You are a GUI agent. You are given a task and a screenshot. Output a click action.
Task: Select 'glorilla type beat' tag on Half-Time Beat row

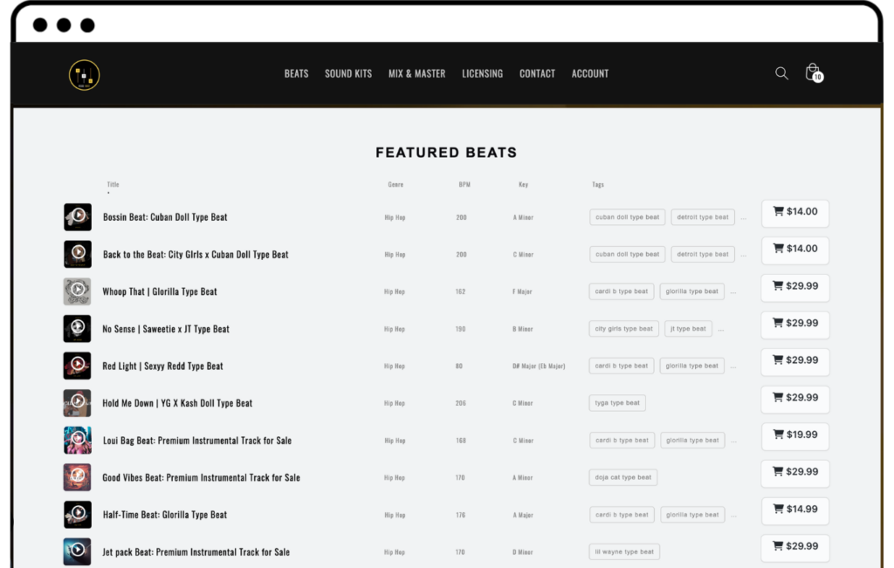(692, 515)
